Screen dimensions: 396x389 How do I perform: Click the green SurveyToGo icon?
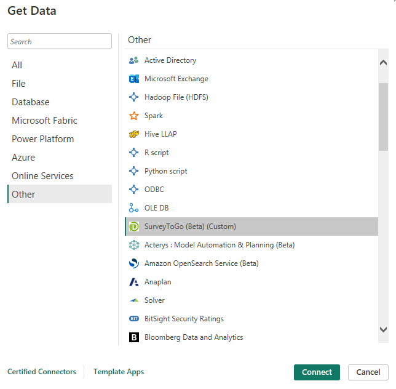134,227
